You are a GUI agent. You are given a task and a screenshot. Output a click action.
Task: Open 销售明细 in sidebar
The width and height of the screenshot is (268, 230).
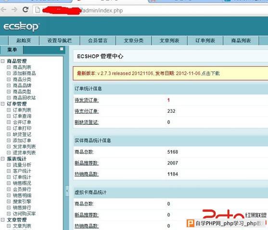pyautogui.click(x=22, y=195)
